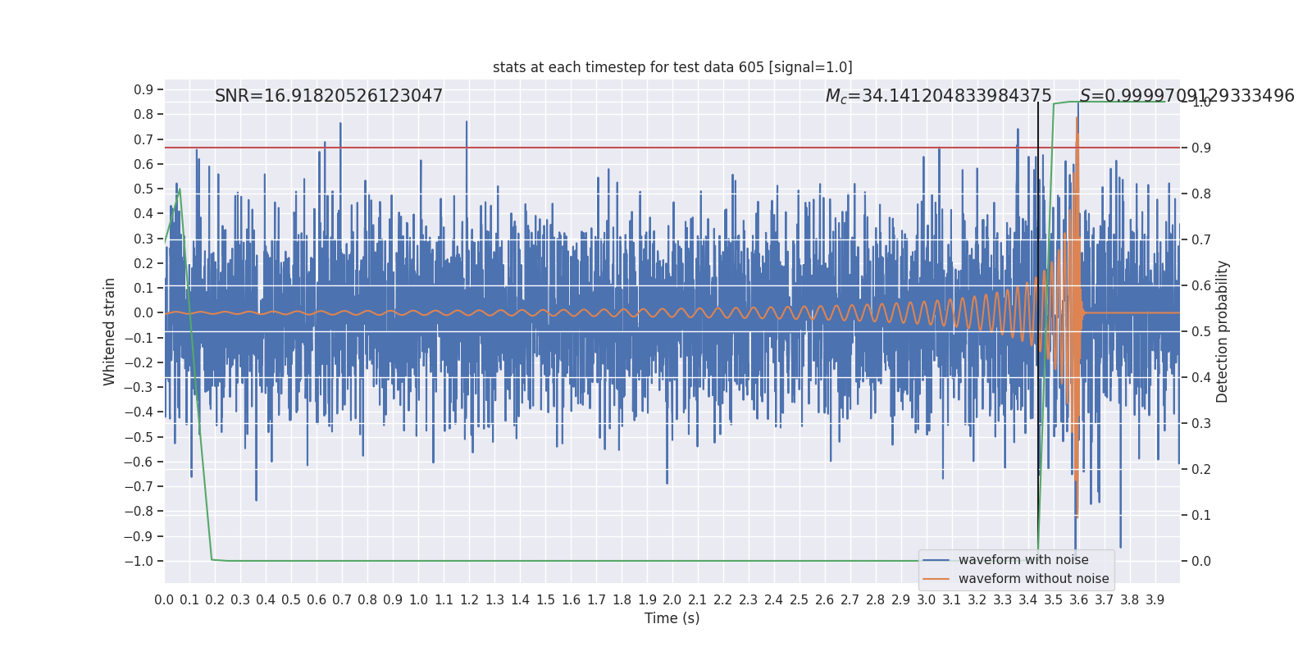Viewport: 1312px width, 656px height.
Task: Click the 'Whitened strain' axis label
Action: [110, 331]
